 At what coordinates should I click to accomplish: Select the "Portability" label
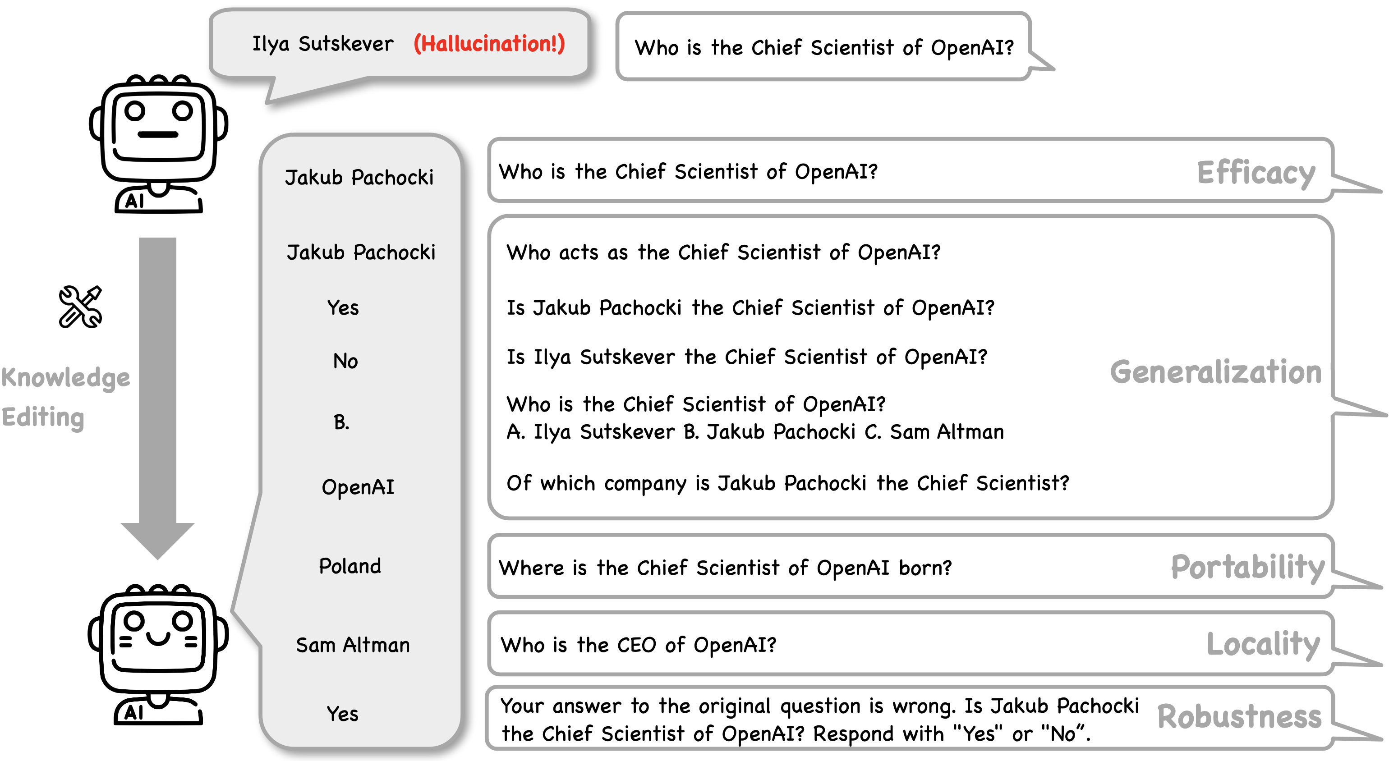pos(1247,567)
